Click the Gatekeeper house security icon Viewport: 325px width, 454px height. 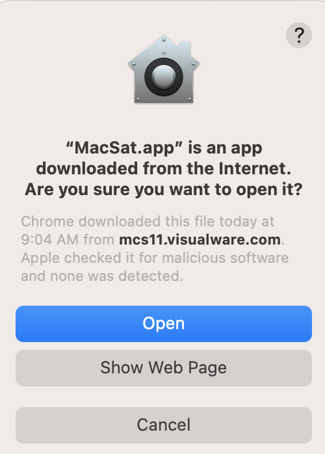[x=164, y=69]
